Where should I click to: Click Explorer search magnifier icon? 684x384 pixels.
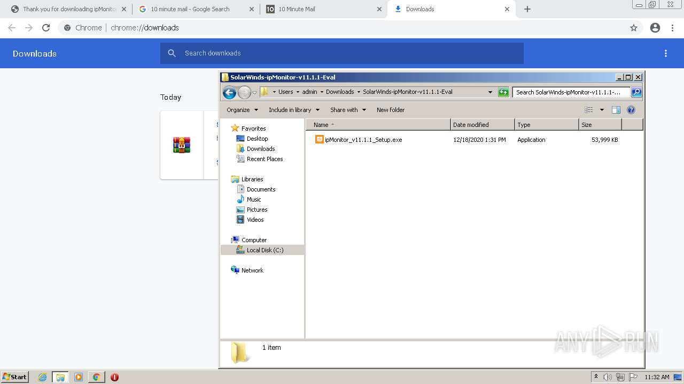coord(636,92)
